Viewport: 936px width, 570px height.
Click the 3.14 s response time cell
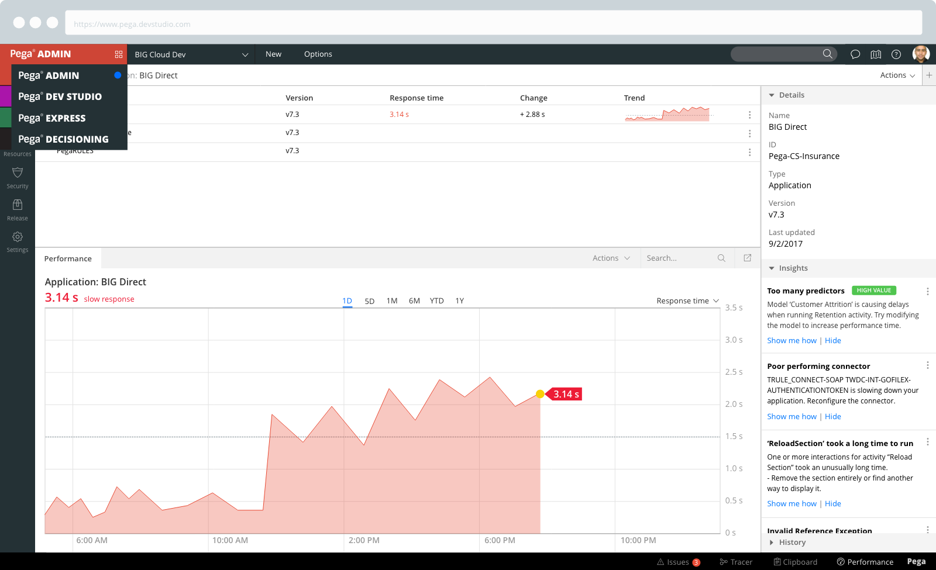pos(399,115)
